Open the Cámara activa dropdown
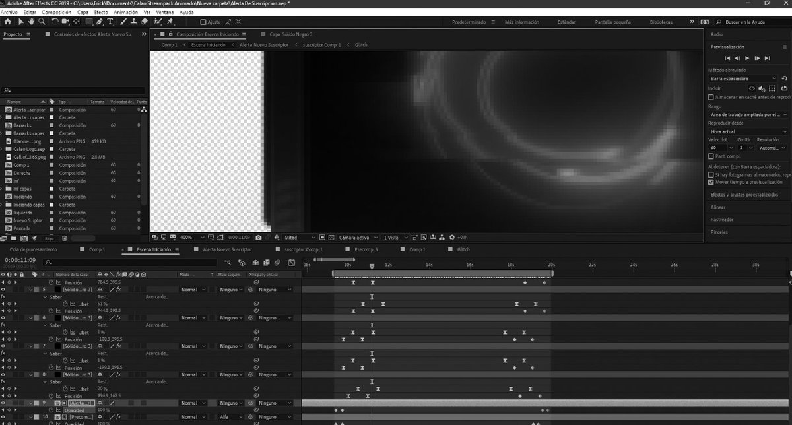This screenshot has height=425, width=792. point(358,236)
